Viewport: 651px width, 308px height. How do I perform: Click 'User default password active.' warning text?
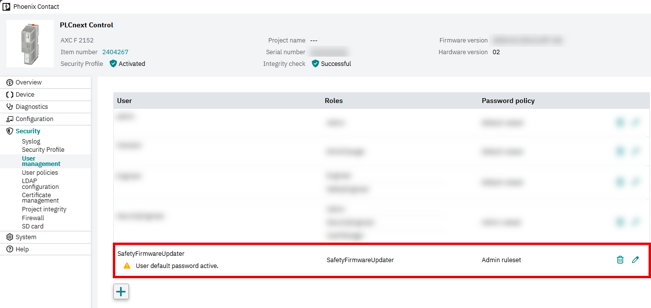click(x=177, y=266)
